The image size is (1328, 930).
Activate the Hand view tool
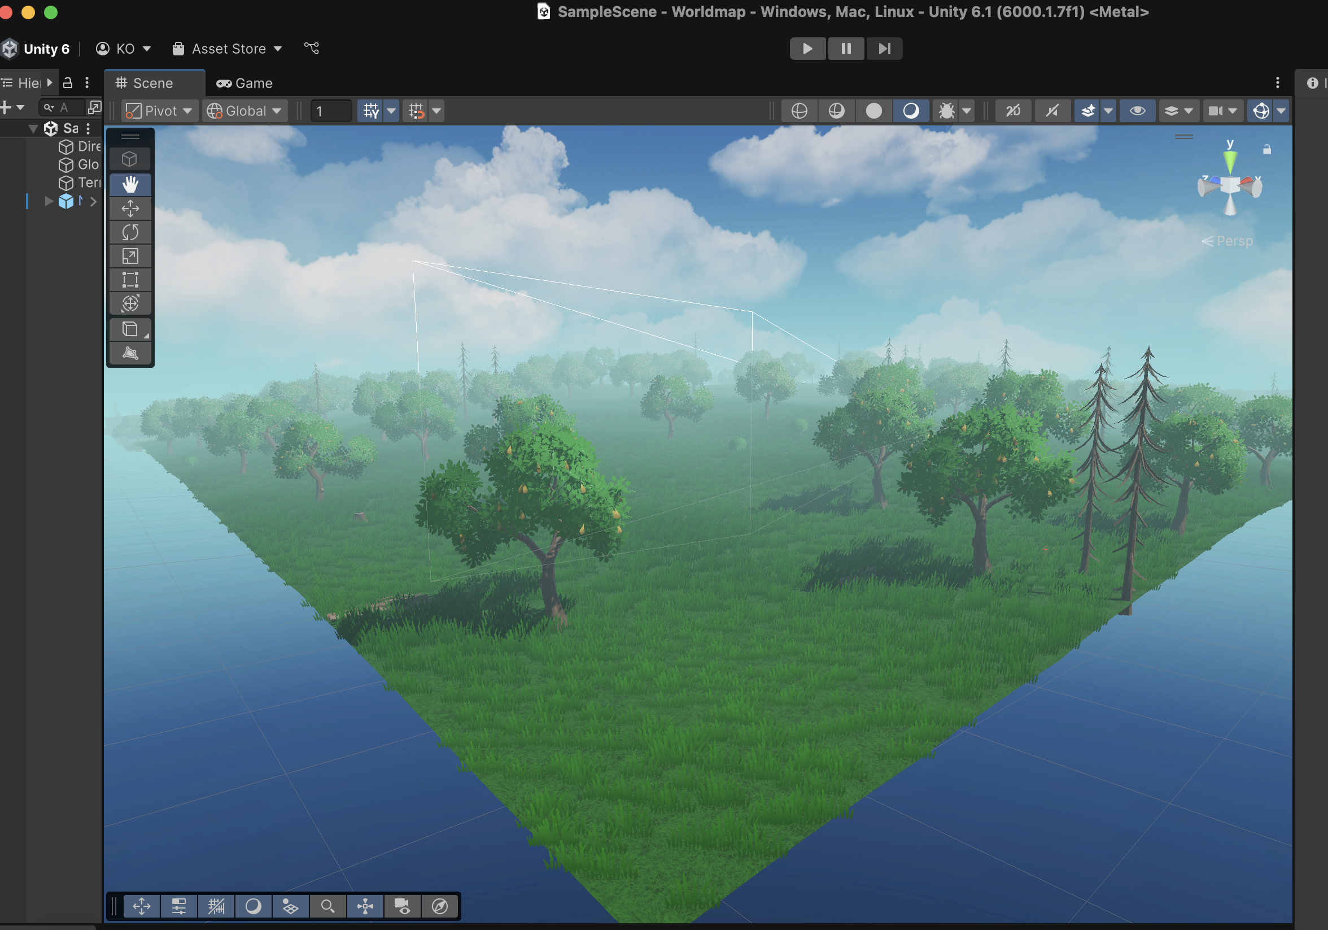click(130, 184)
